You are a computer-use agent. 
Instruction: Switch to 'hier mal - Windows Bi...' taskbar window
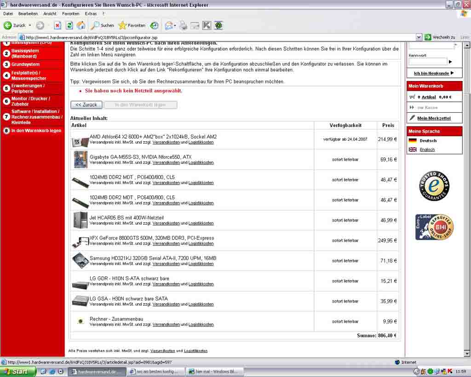pos(214,372)
